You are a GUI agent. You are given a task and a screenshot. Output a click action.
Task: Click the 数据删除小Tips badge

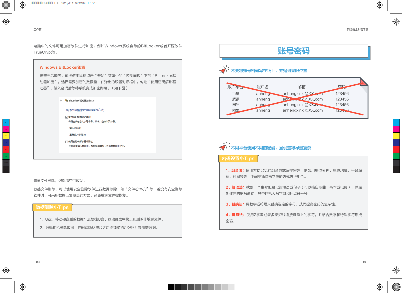(52, 207)
